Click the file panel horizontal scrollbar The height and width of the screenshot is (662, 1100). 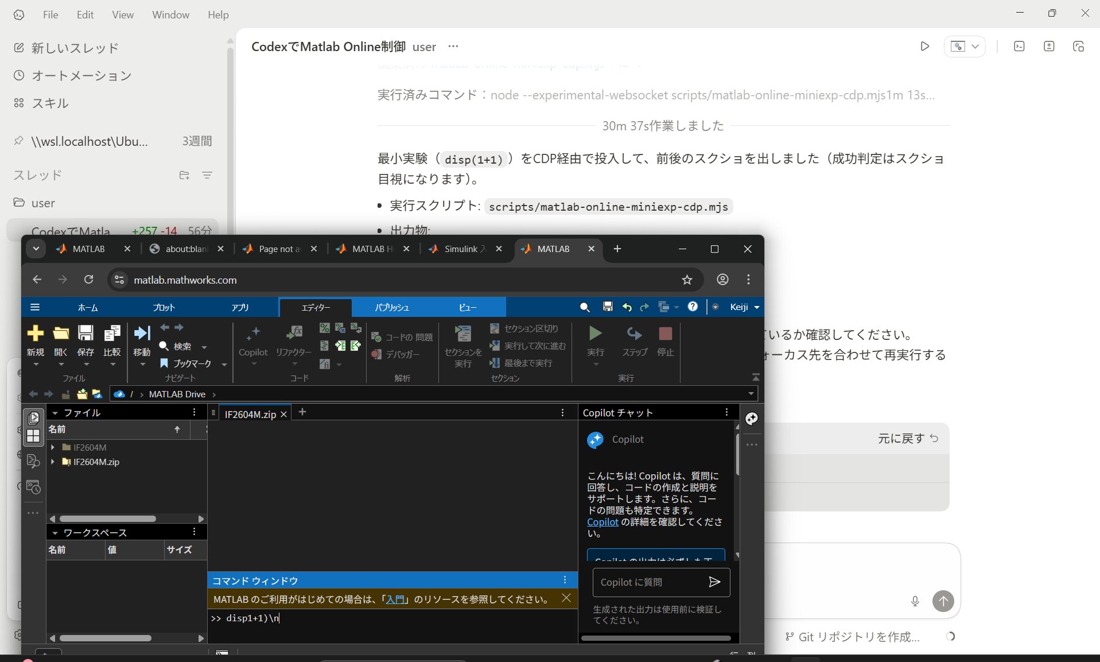108,518
